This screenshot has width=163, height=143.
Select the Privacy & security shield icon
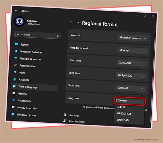coord(13,107)
